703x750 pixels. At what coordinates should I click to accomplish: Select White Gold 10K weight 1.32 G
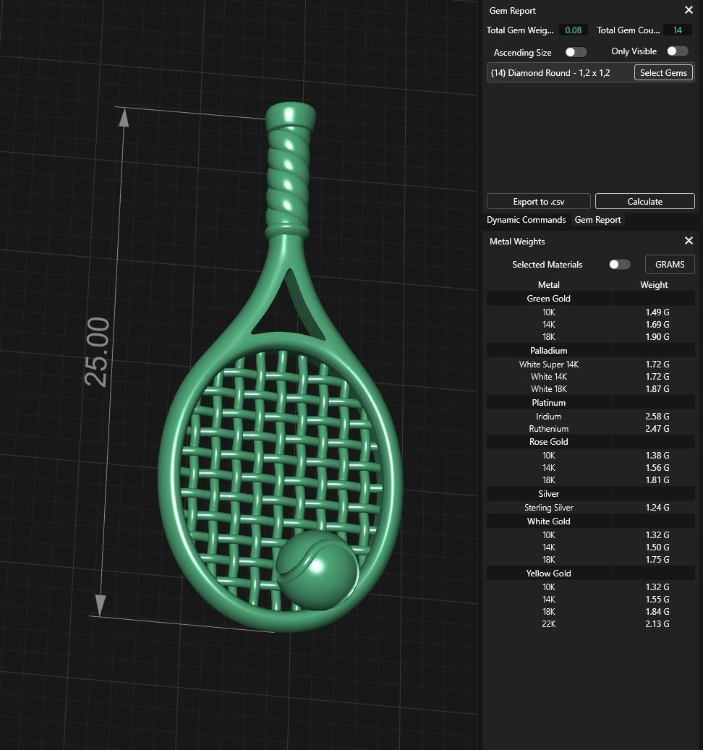click(x=657, y=534)
